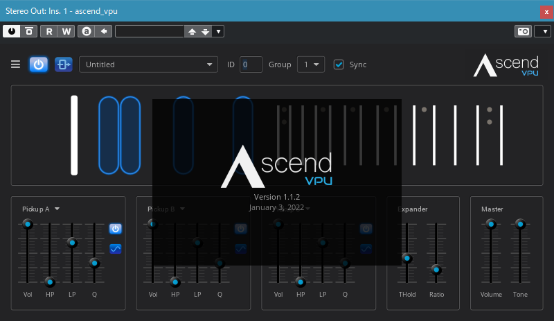Image resolution: width=554 pixels, height=321 pixels.
Task: Open the Group number dropdown
Action: [x=311, y=64]
